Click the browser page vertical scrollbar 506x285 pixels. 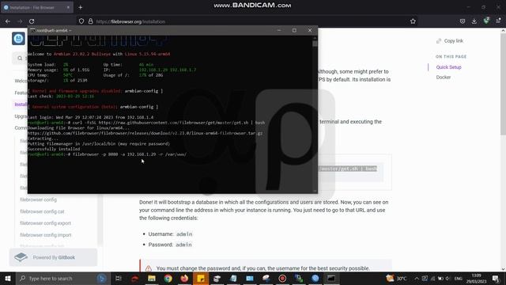(503, 149)
